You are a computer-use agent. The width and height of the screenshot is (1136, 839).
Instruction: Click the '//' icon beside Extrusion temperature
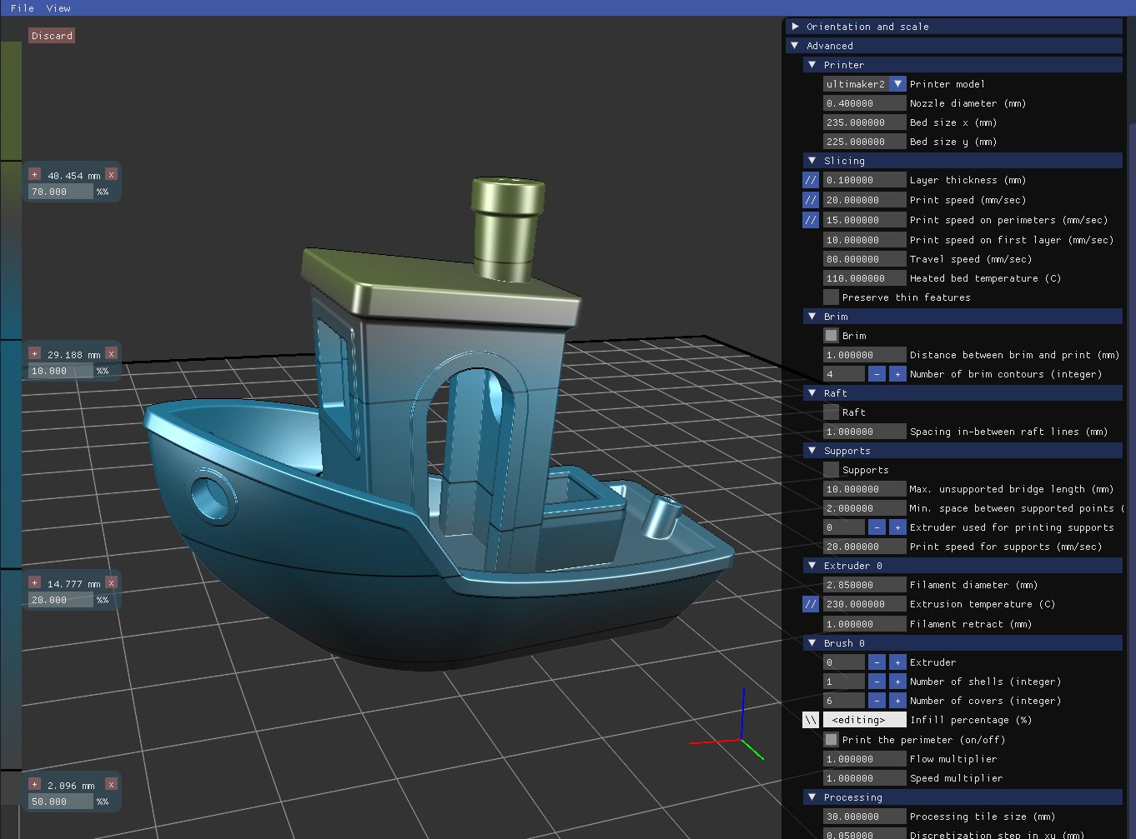click(x=810, y=604)
